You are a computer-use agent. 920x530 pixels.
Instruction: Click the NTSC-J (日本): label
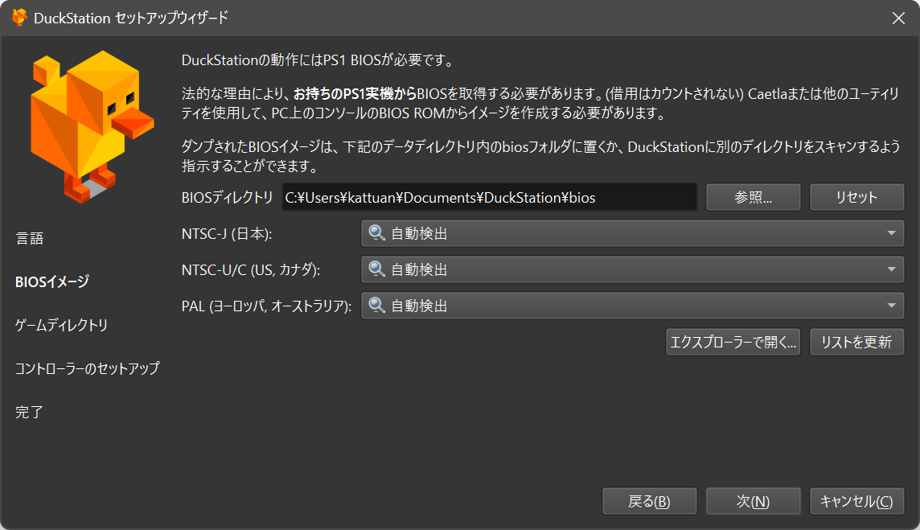coord(227,233)
